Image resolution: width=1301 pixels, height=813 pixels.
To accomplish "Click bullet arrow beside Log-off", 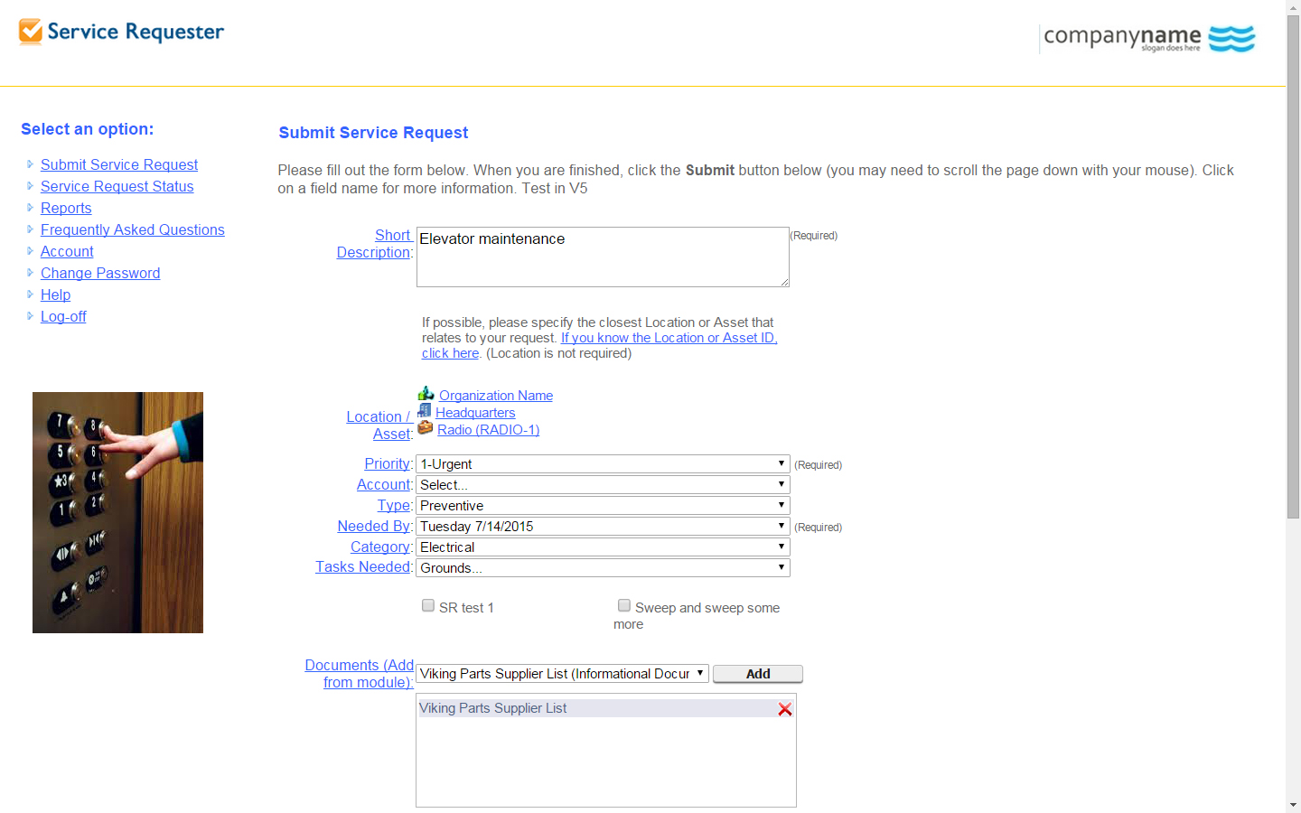I will pyautogui.click(x=30, y=316).
